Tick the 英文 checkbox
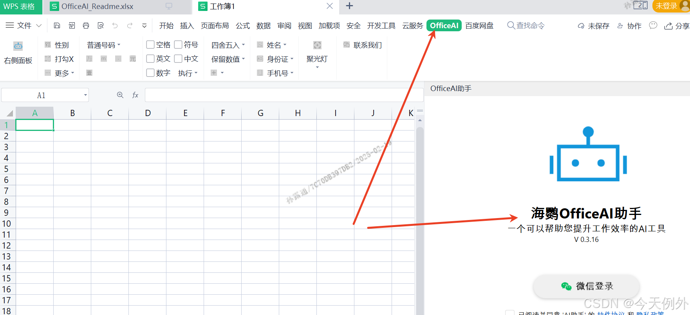Image resolution: width=690 pixels, height=315 pixels. pos(150,59)
